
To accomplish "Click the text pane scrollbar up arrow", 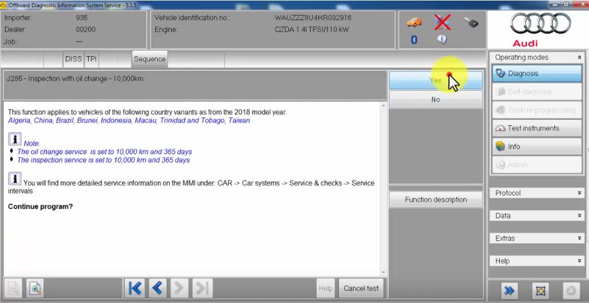I will click(x=383, y=106).
